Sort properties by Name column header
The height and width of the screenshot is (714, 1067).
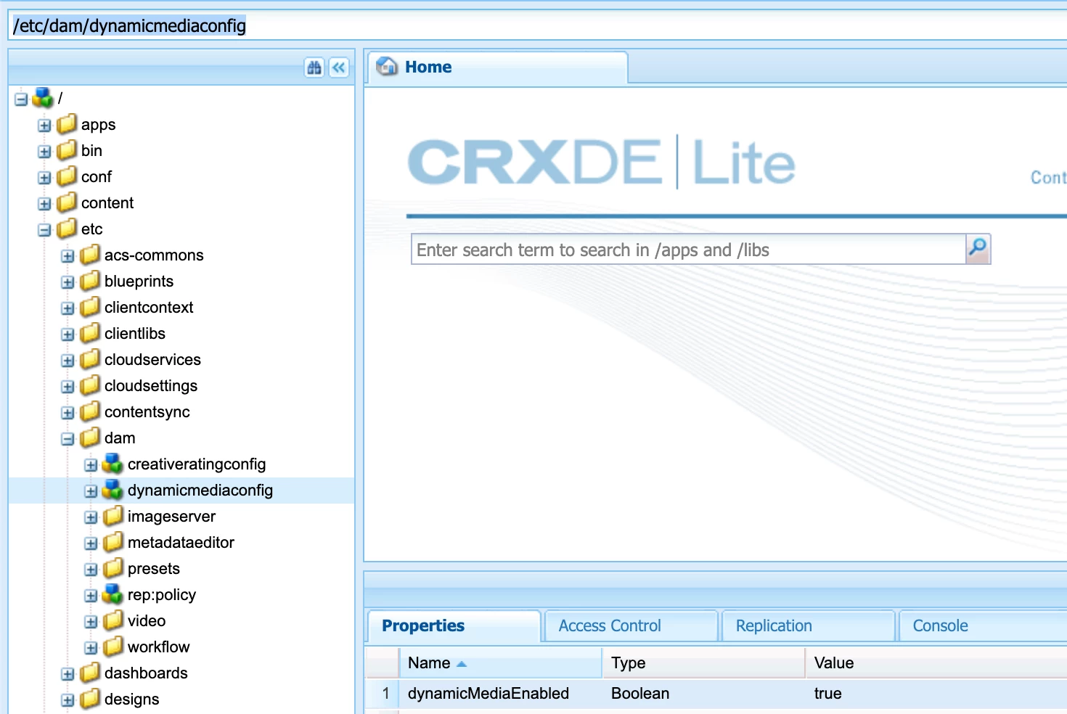point(500,662)
